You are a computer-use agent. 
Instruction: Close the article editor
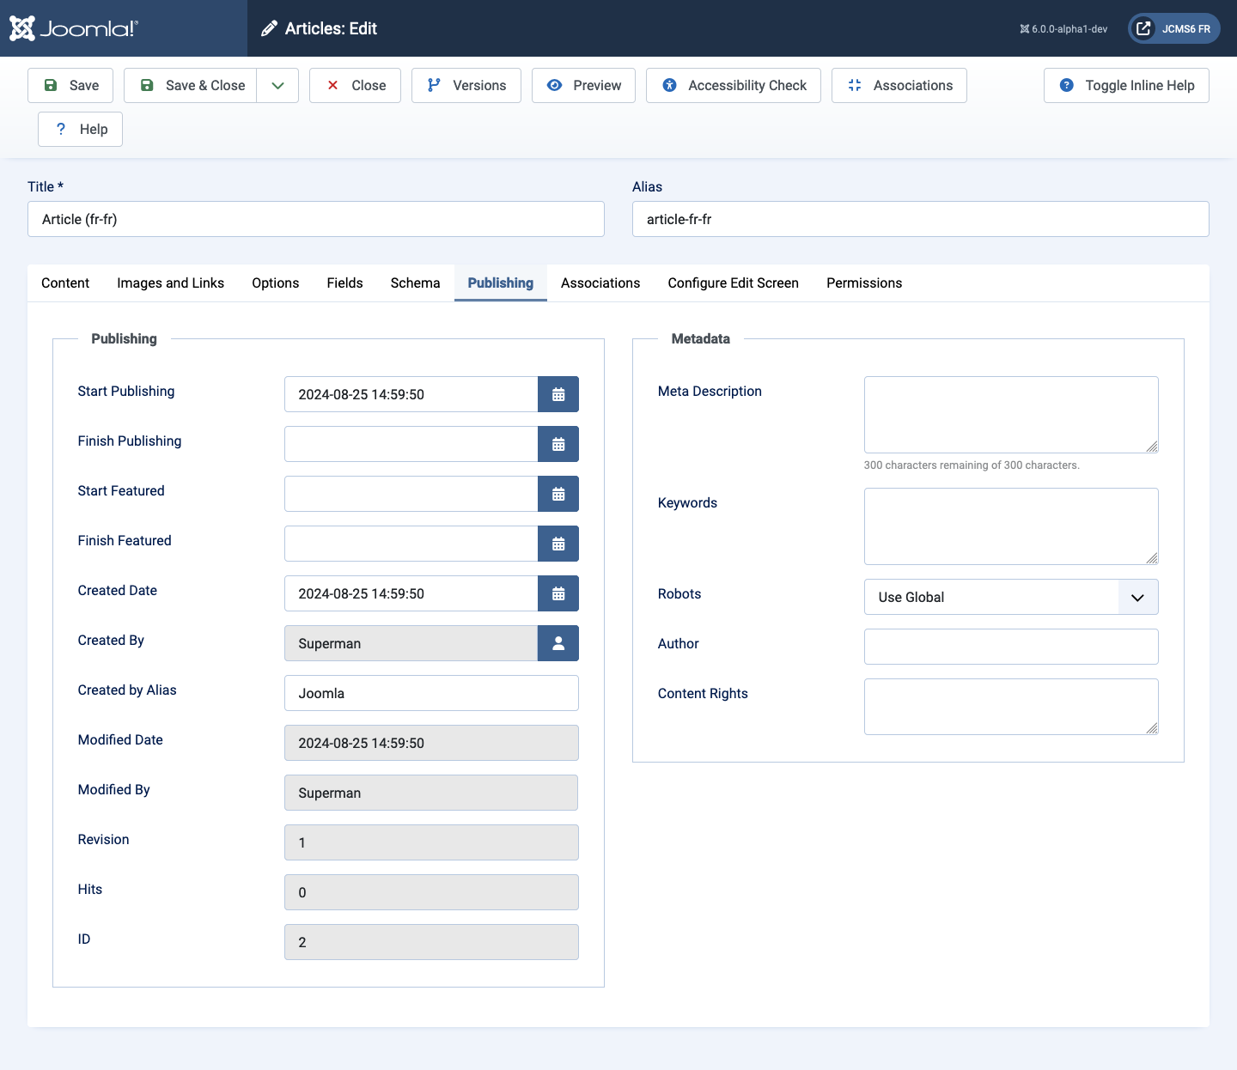click(x=355, y=85)
